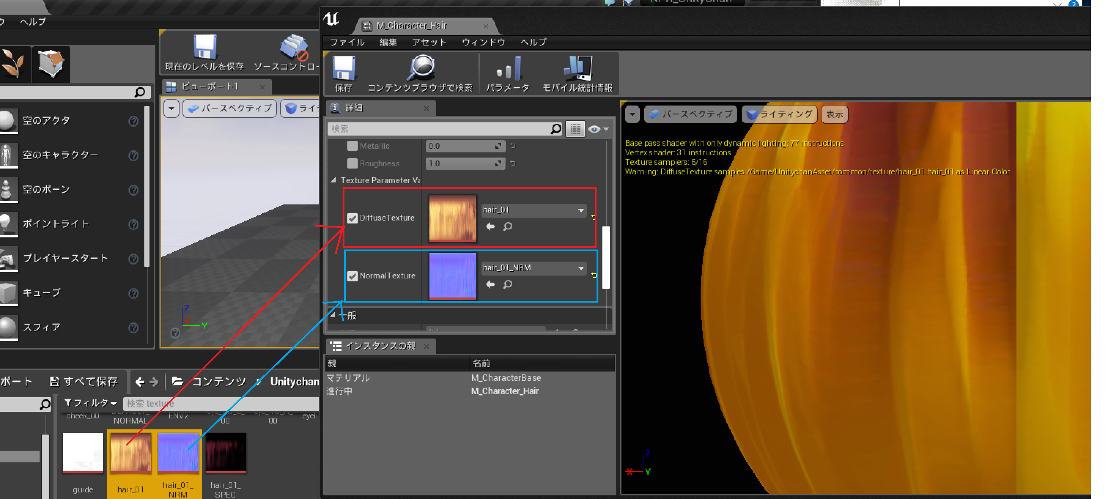Screen dimensions: 1111x499
Task: Enable the Metallic parameter checkbox
Action: point(353,146)
